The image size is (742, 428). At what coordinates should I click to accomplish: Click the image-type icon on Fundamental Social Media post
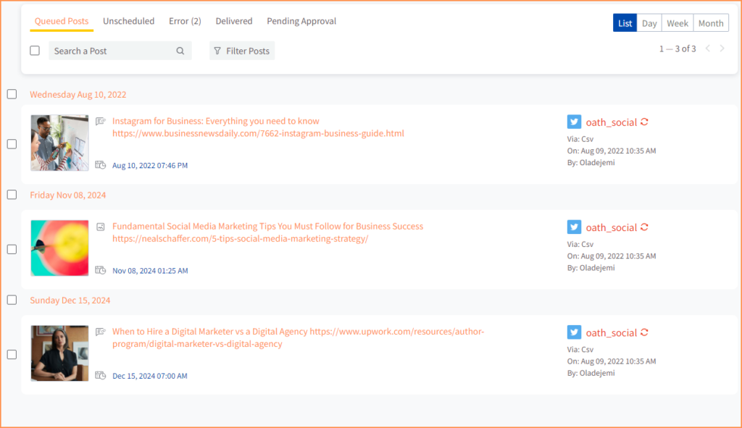tap(100, 227)
